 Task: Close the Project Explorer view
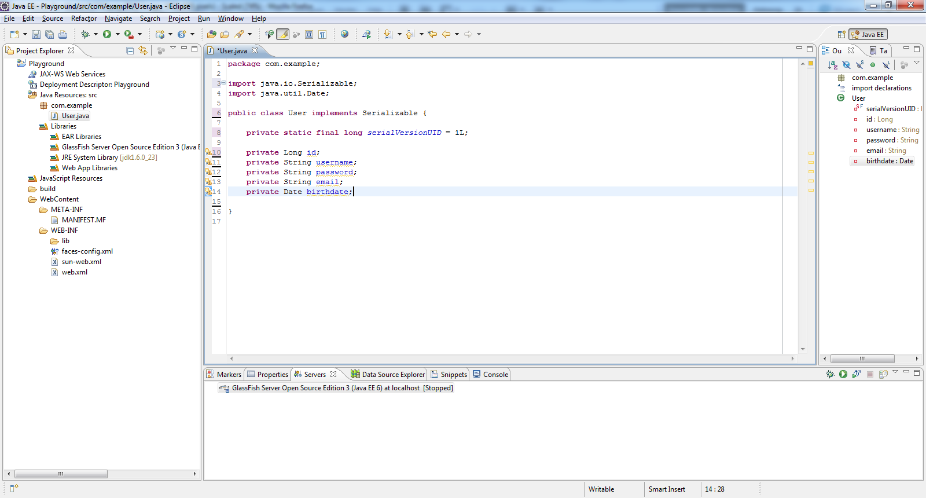[71, 50]
